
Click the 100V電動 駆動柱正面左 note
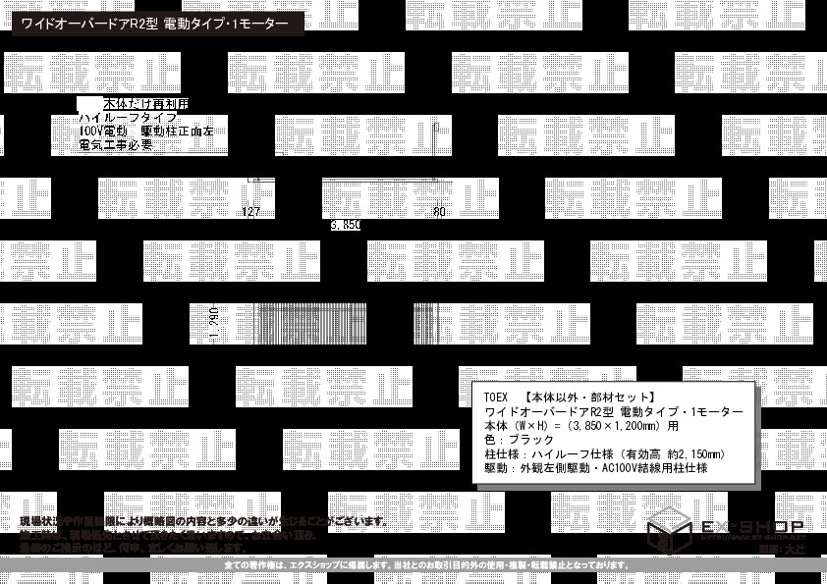(152, 131)
